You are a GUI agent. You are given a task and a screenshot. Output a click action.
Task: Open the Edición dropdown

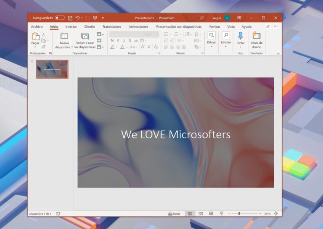(226, 40)
